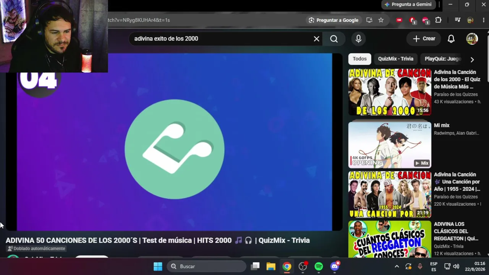
Task: Open the media controls music-note icon
Action: coord(458,20)
